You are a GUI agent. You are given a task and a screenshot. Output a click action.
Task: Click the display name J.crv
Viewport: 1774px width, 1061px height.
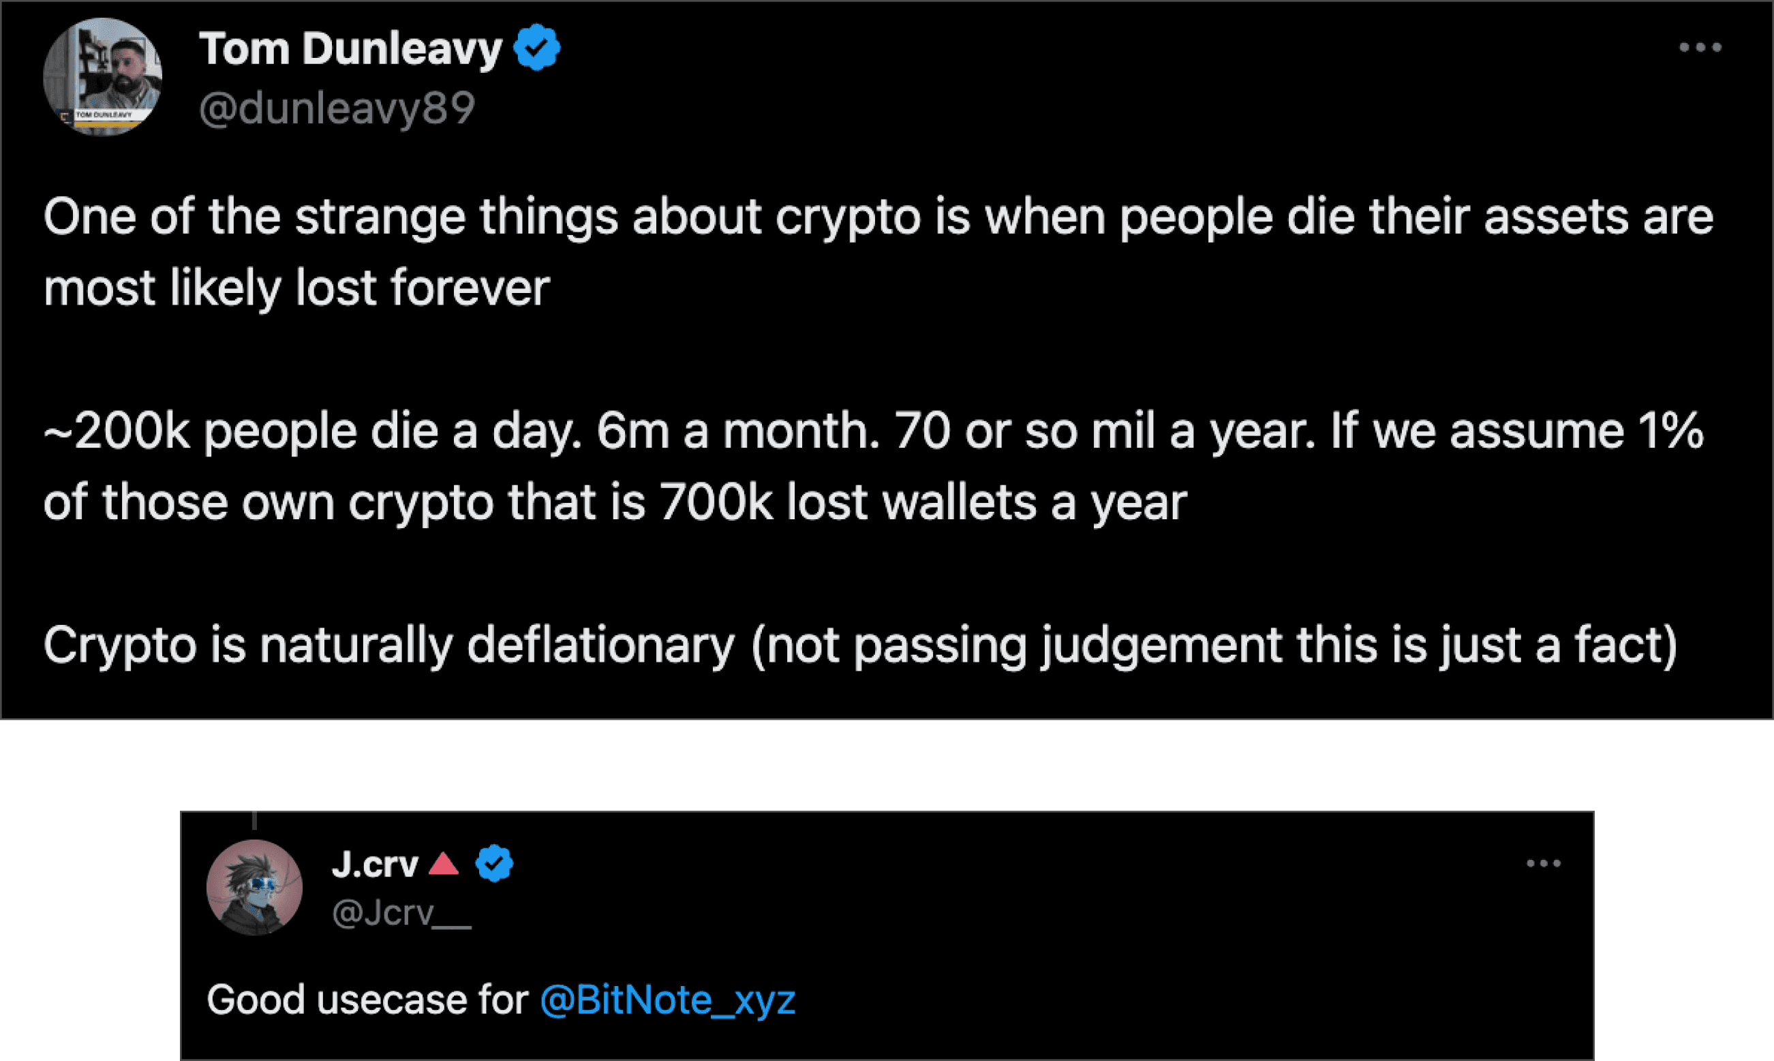[375, 863]
